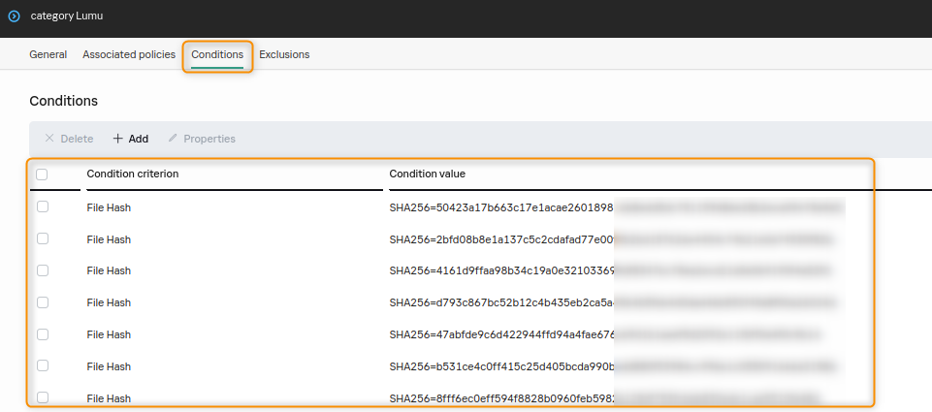The height and width of the screenshot is (412, 932).
Task: Enable checkbox for hash d793c867 row
Action: pos(42,302)
